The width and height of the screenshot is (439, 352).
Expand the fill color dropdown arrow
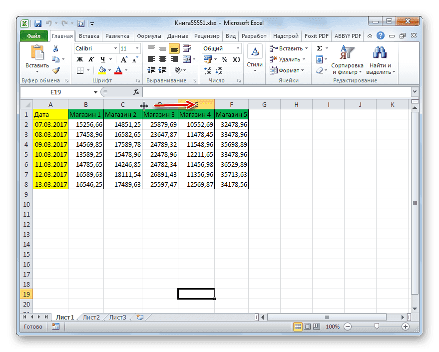coord(108,70)
